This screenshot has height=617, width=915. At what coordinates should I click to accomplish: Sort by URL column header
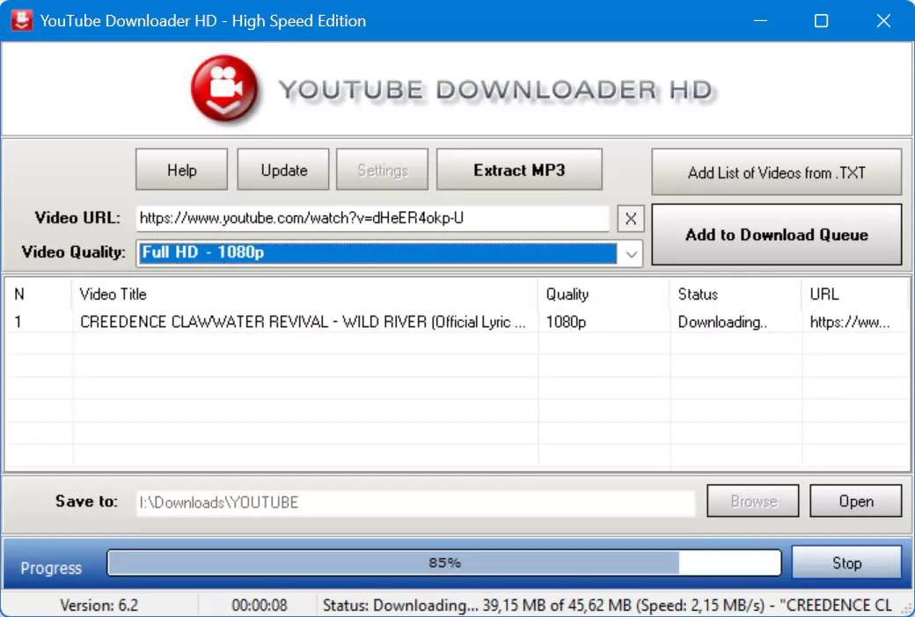click(855, 294)
